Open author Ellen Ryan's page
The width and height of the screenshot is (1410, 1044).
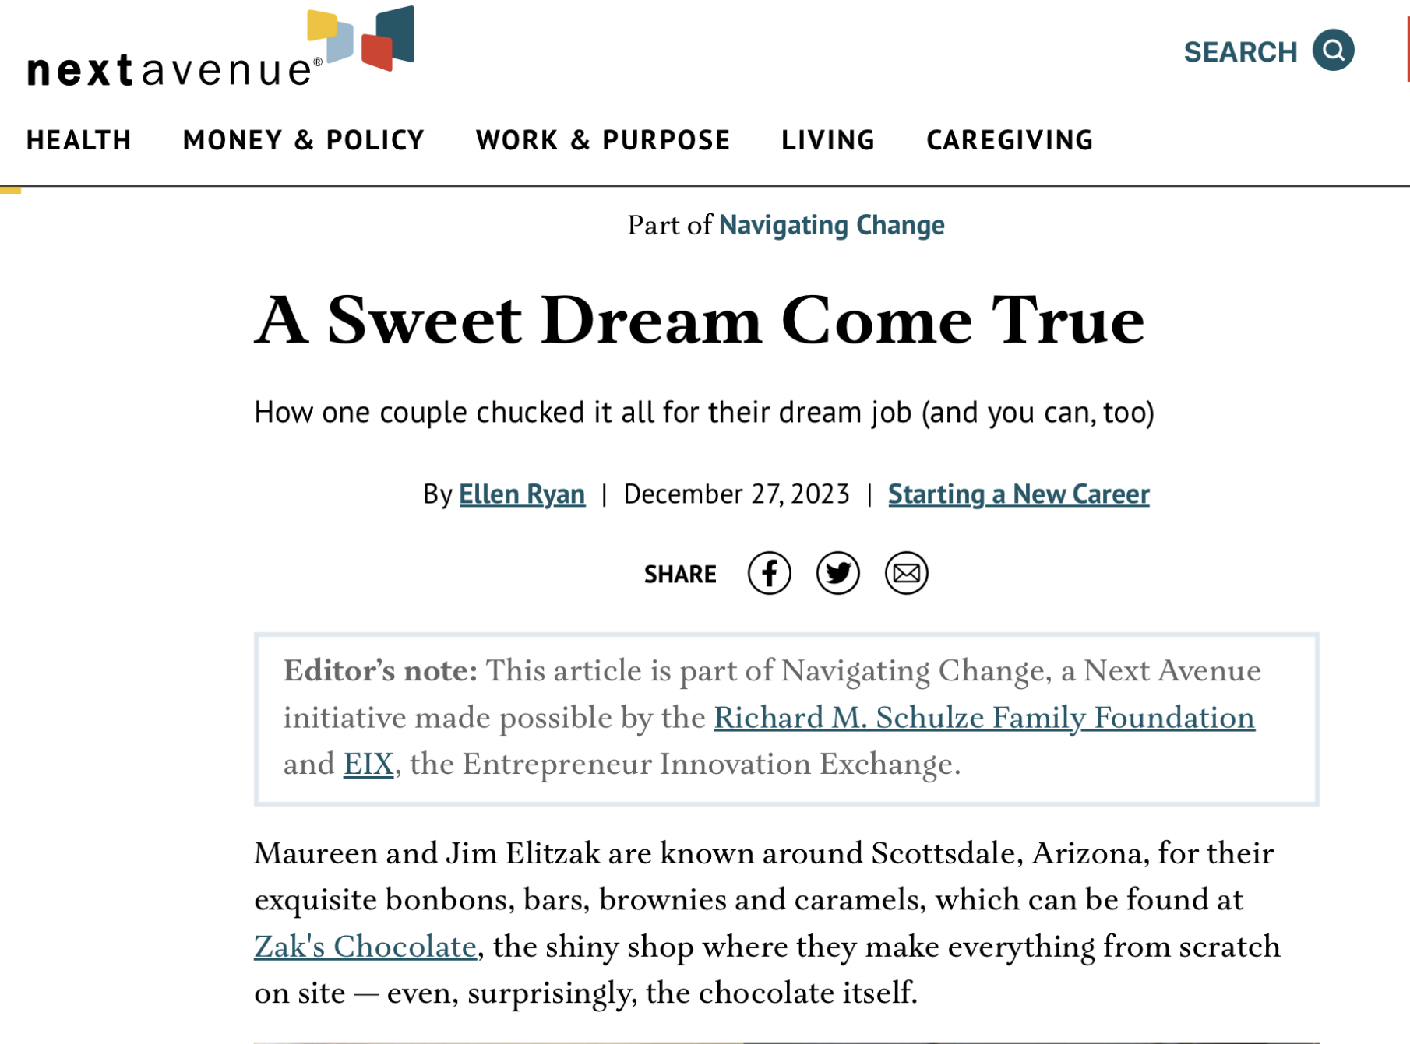pos(522,494)
